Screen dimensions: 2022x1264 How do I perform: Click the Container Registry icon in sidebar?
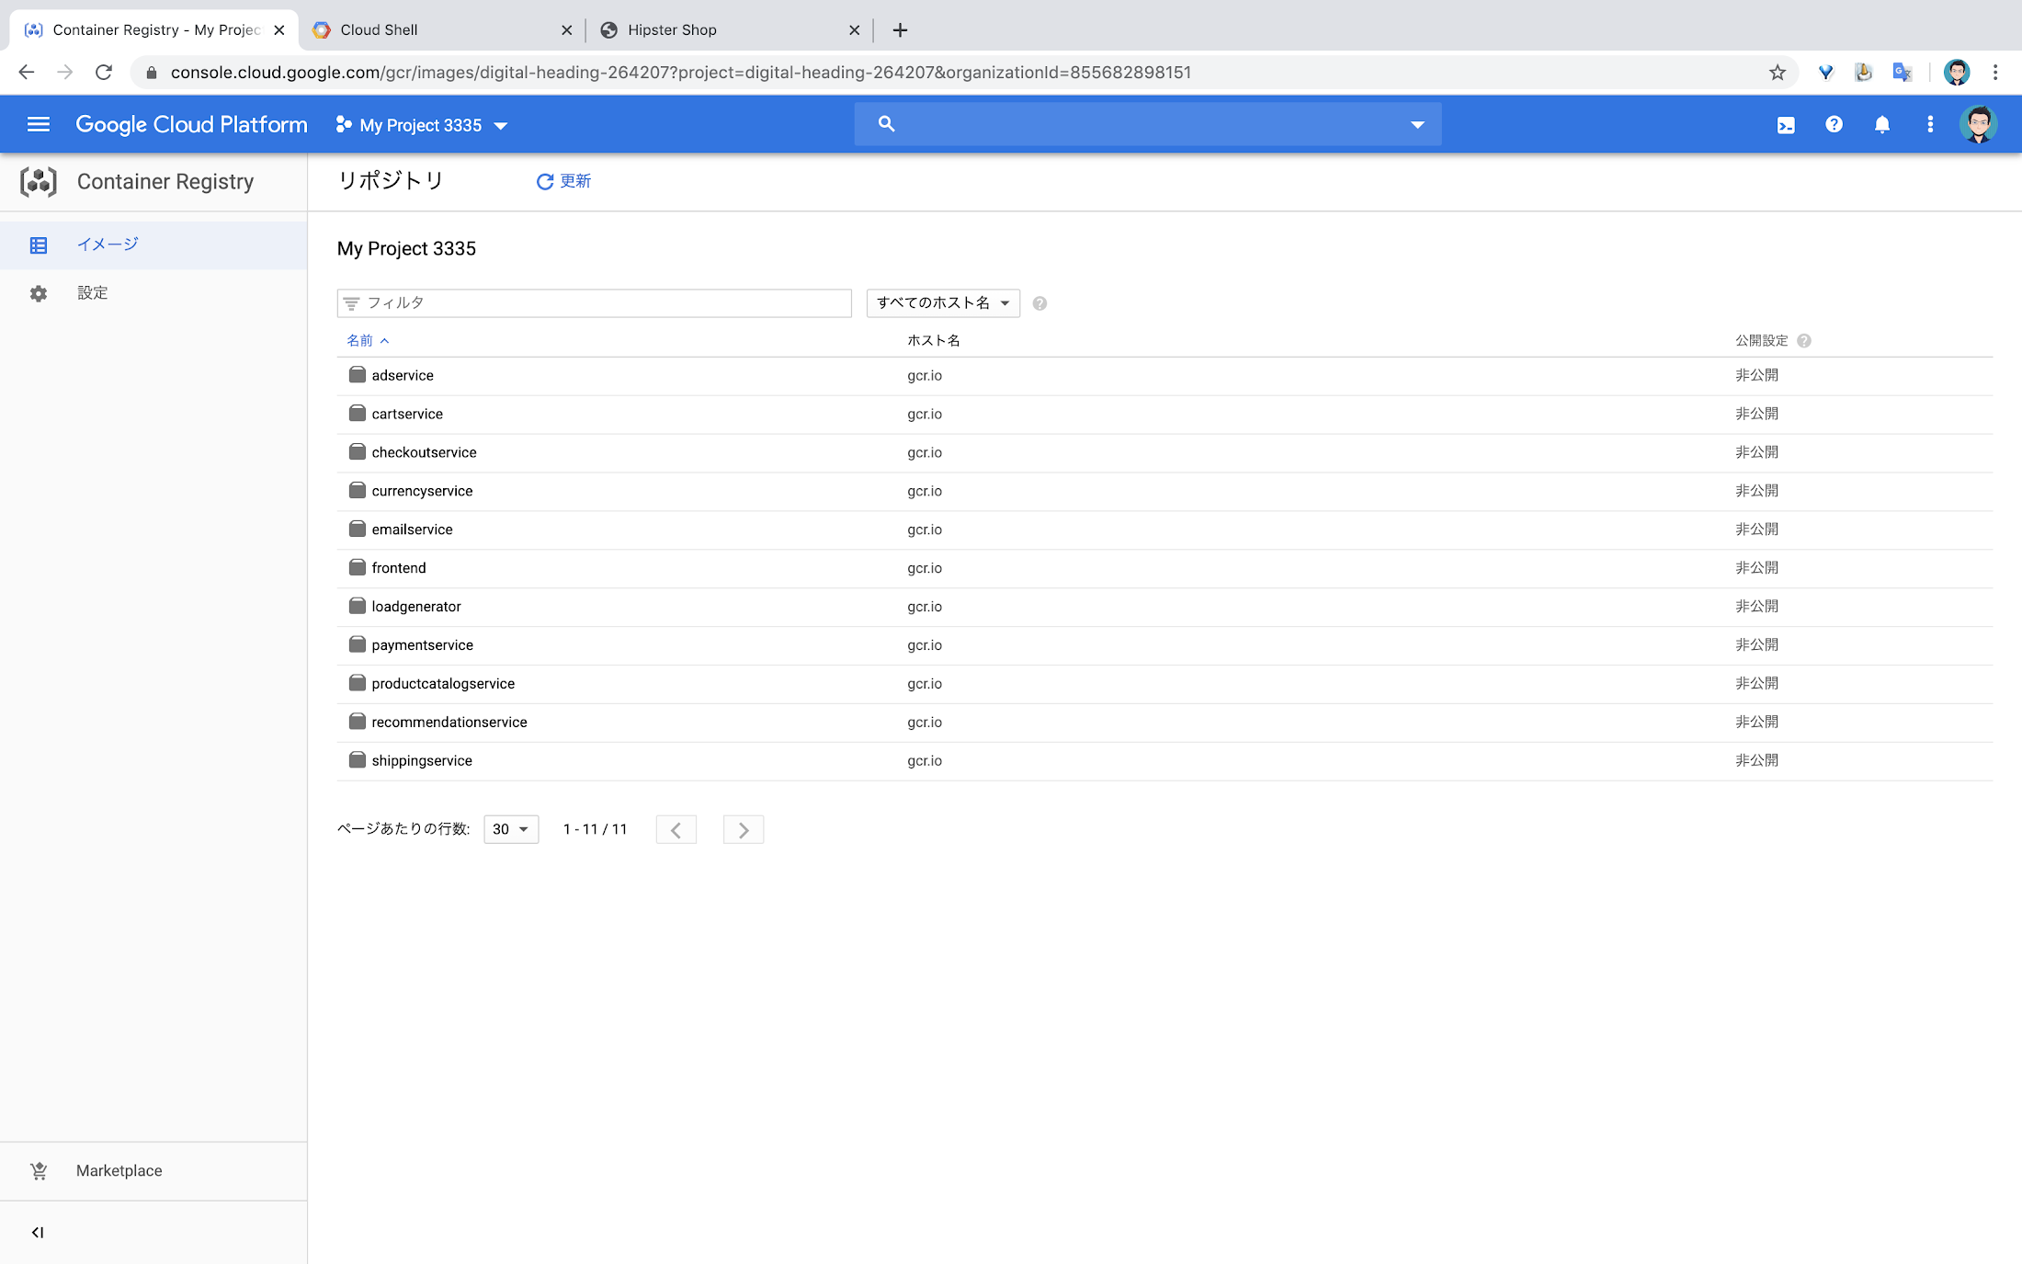point(38,180)
